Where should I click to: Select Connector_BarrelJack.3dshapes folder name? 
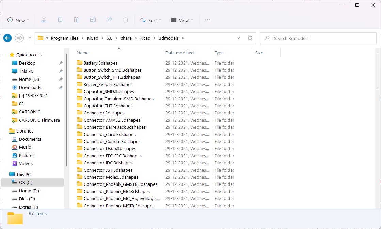pyautogui.click(x=115, y=127)
